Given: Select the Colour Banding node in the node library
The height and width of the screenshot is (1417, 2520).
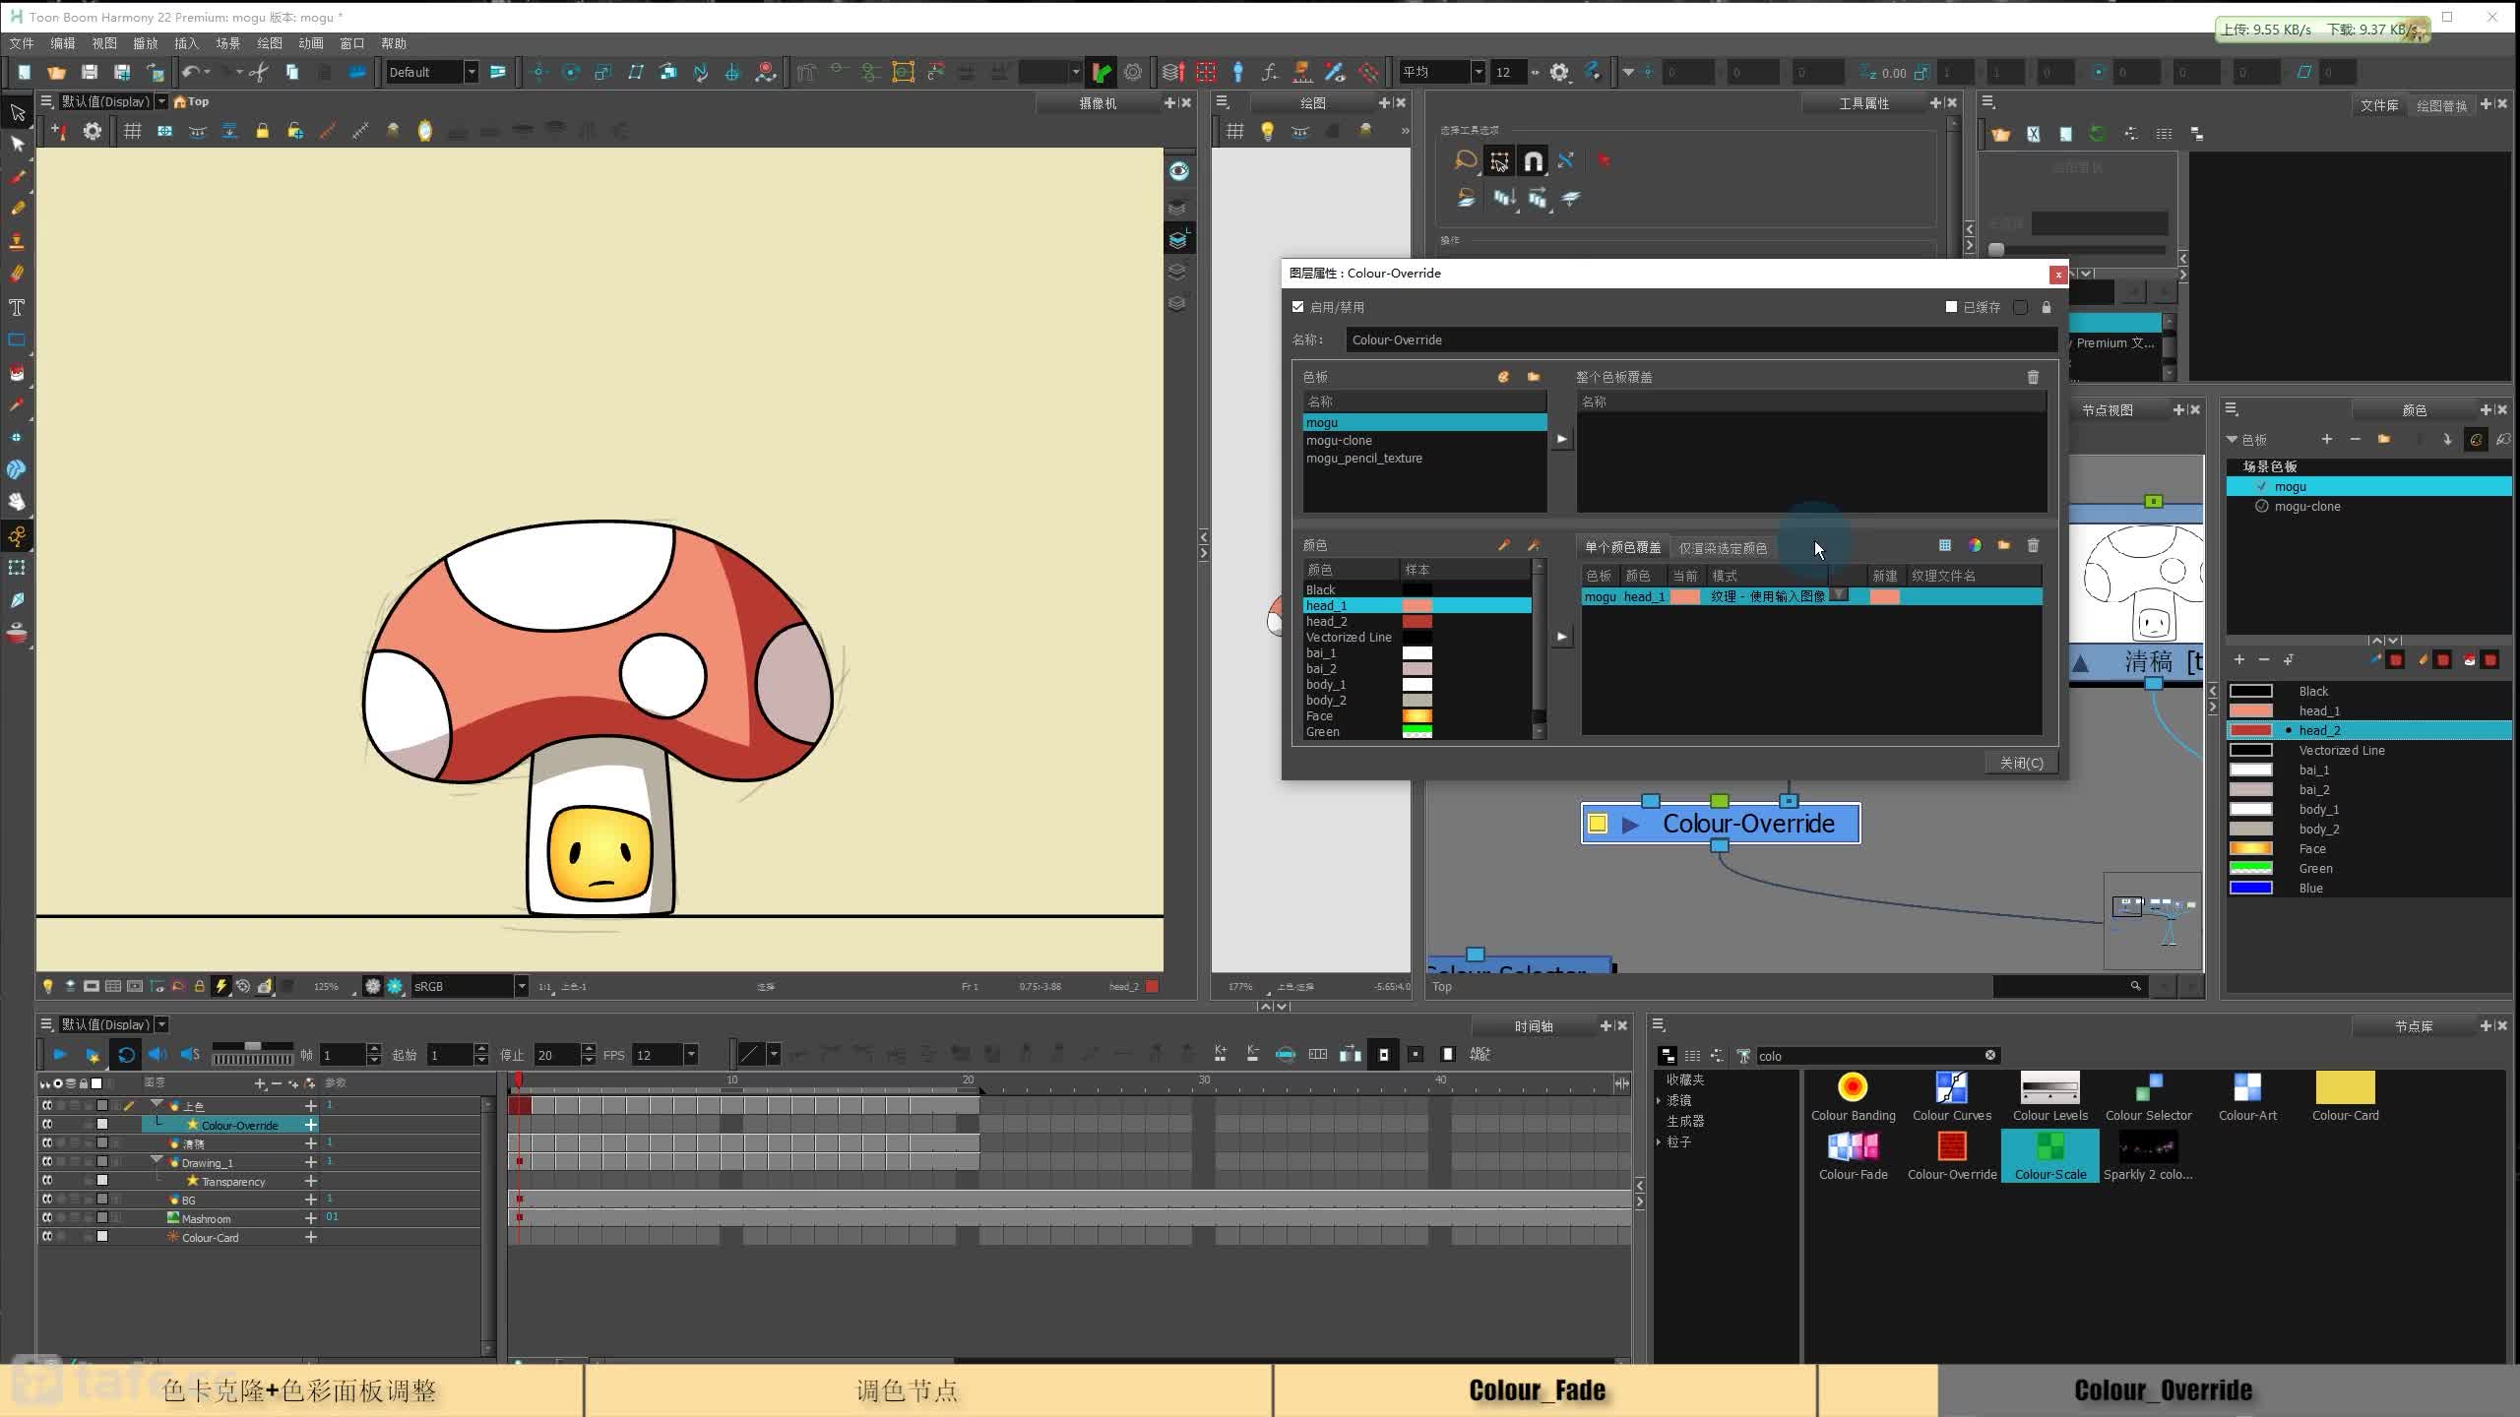Looking at the screenshot, I should 1853,1096.
